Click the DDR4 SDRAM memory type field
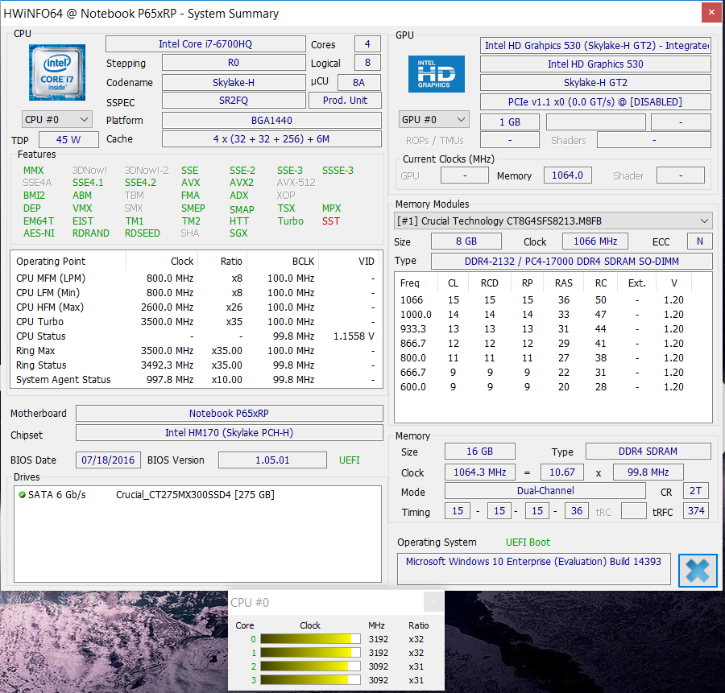This screenshot has width=725, height=693. (x=648, y=452)
